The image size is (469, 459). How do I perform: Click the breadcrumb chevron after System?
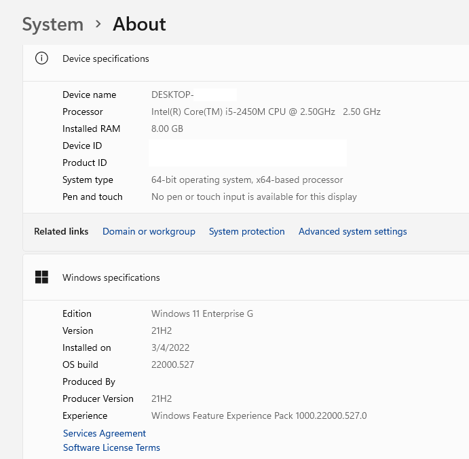click(x=98, y=24)
